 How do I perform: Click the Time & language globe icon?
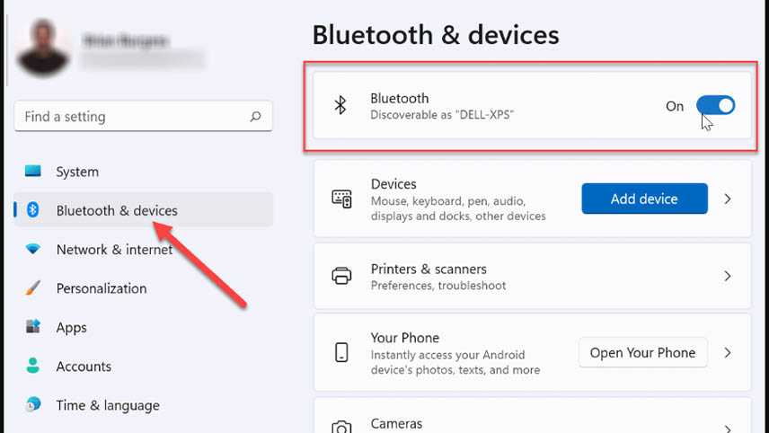[x=33, y=404]
